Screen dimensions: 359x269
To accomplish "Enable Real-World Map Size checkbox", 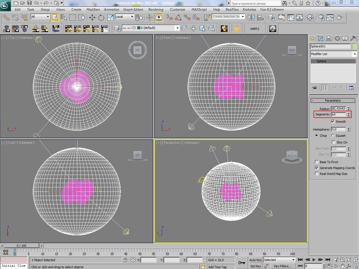I will 317,174.
